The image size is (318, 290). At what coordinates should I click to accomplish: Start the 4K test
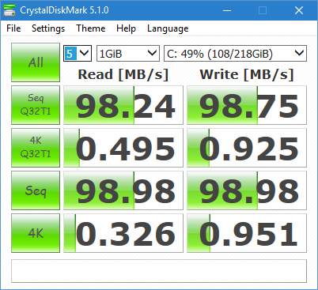coord(36,233)
